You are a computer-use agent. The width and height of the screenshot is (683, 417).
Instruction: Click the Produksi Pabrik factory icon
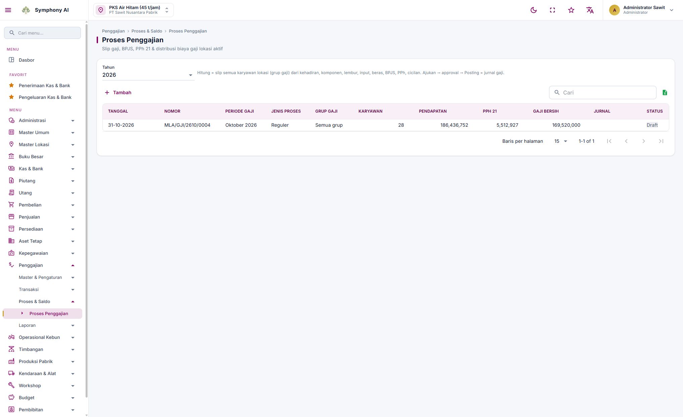point(11,361)
